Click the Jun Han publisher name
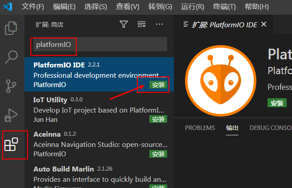This screenshot has height=188, width=292. click(x=45, y=120)
